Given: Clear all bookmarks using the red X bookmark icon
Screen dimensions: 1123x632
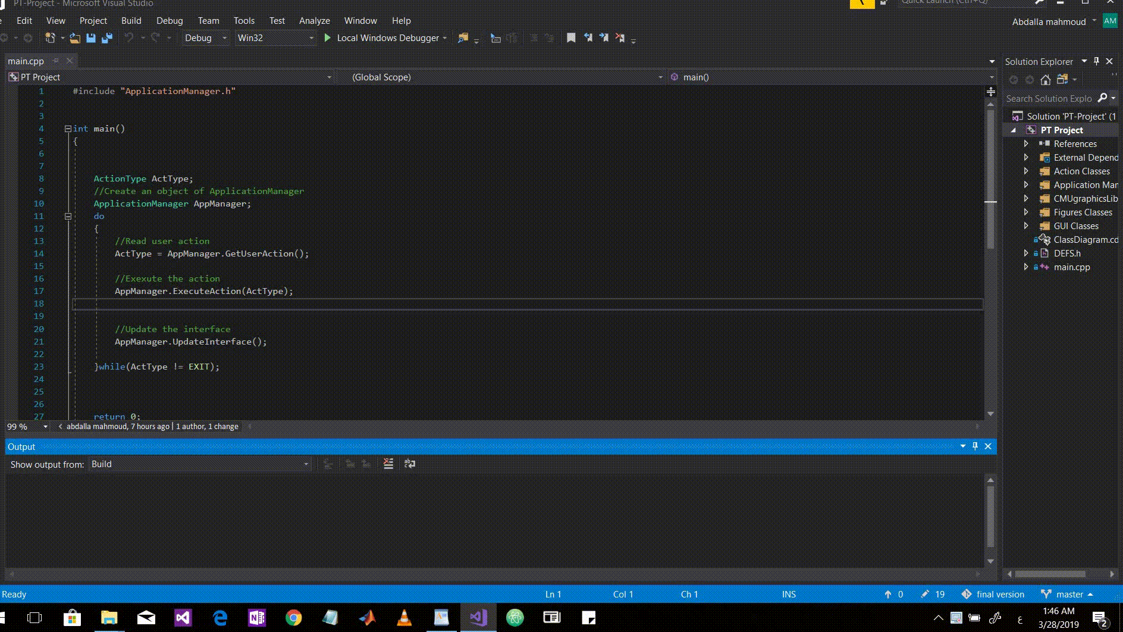Looking at the screenshot, I should point(620,38).
